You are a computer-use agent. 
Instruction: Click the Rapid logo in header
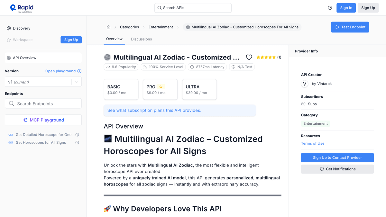pos(22,8)
